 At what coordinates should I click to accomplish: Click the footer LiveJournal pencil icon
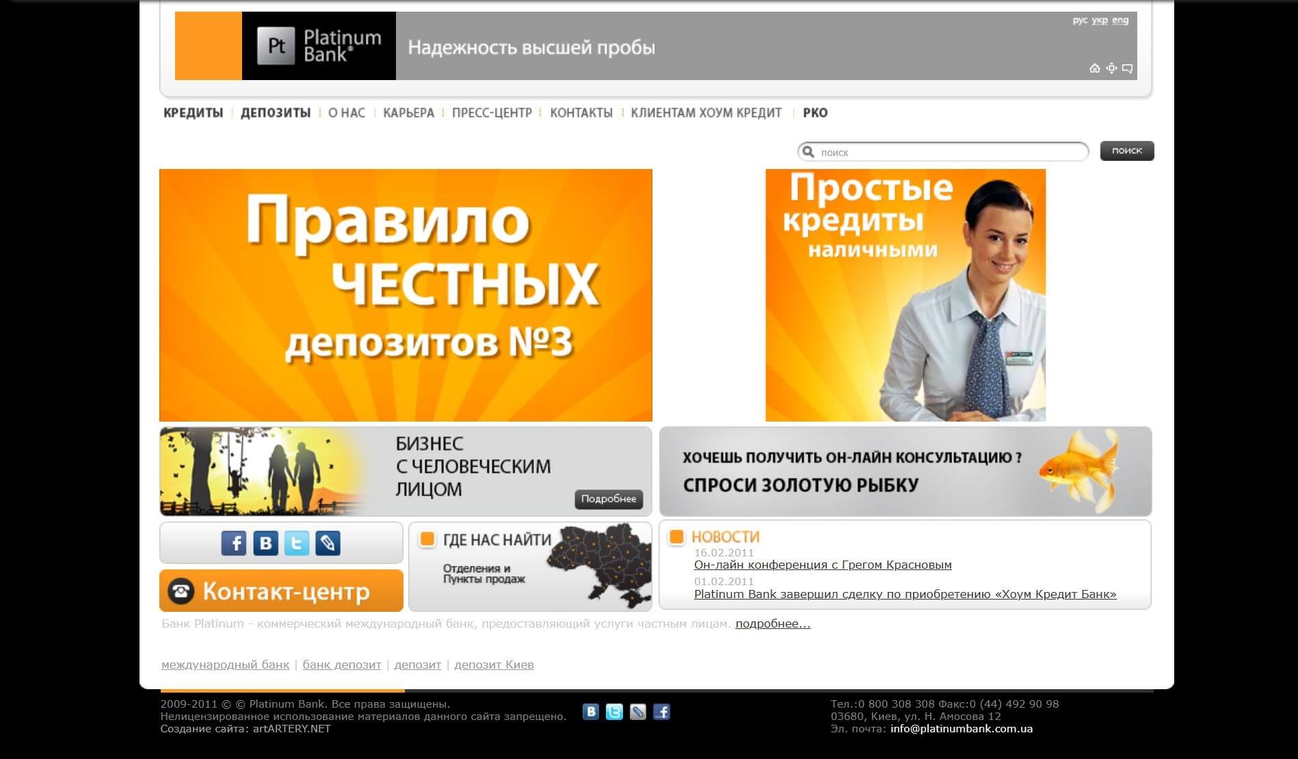pyautogui.click(x=638, y=712)
